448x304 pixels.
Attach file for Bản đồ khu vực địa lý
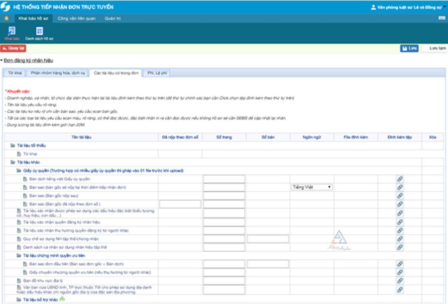pos(400,281)
